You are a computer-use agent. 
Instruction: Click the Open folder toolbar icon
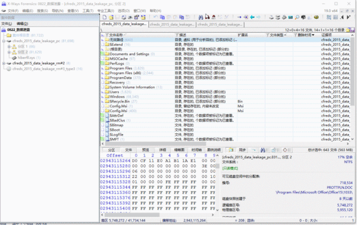point(111,17)
